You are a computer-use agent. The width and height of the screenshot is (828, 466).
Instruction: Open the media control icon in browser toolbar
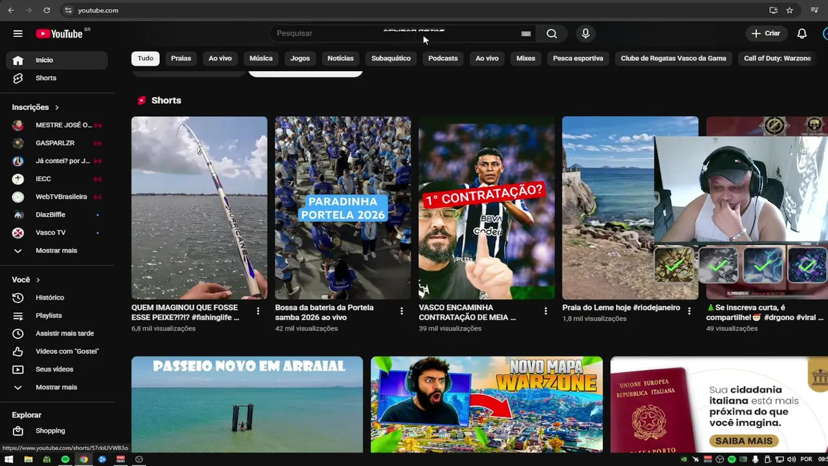pos(814,10)
